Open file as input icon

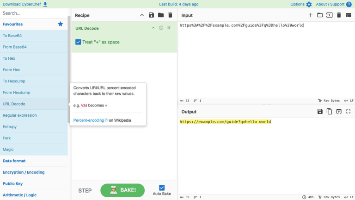point(330,15)
